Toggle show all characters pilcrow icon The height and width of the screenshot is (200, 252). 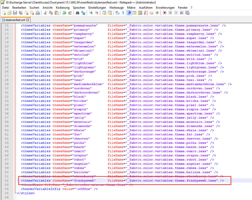123,13
